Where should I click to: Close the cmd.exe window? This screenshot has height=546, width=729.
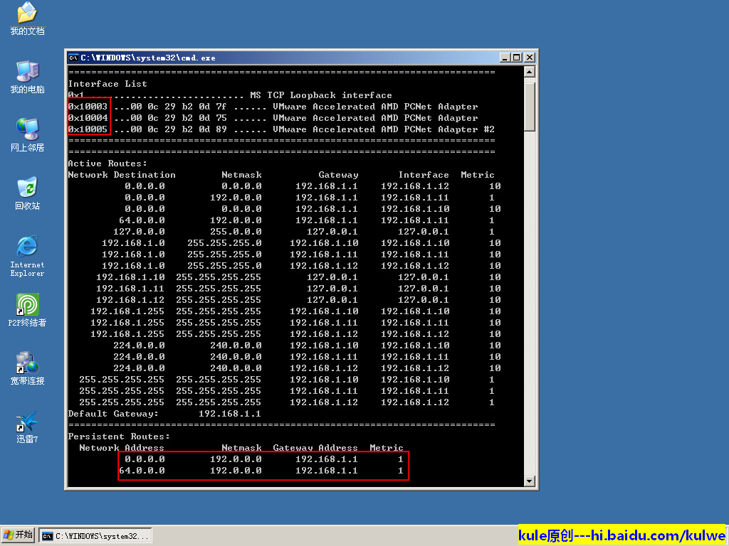[529, 58]
